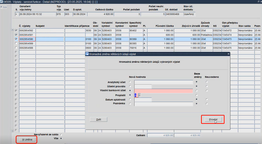The width and height of the screenshot is (262, 144).
Task: Select Beze změny for Vlastní bankovní účet
Action: (x=196, y=91)
